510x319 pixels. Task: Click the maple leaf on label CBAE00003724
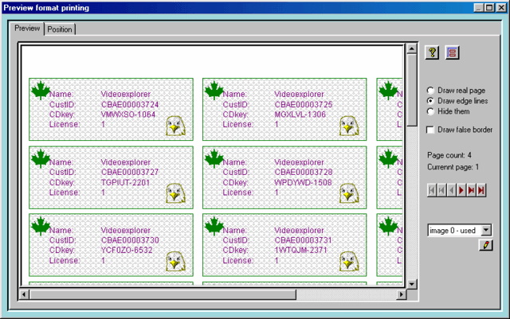[41, 90]
